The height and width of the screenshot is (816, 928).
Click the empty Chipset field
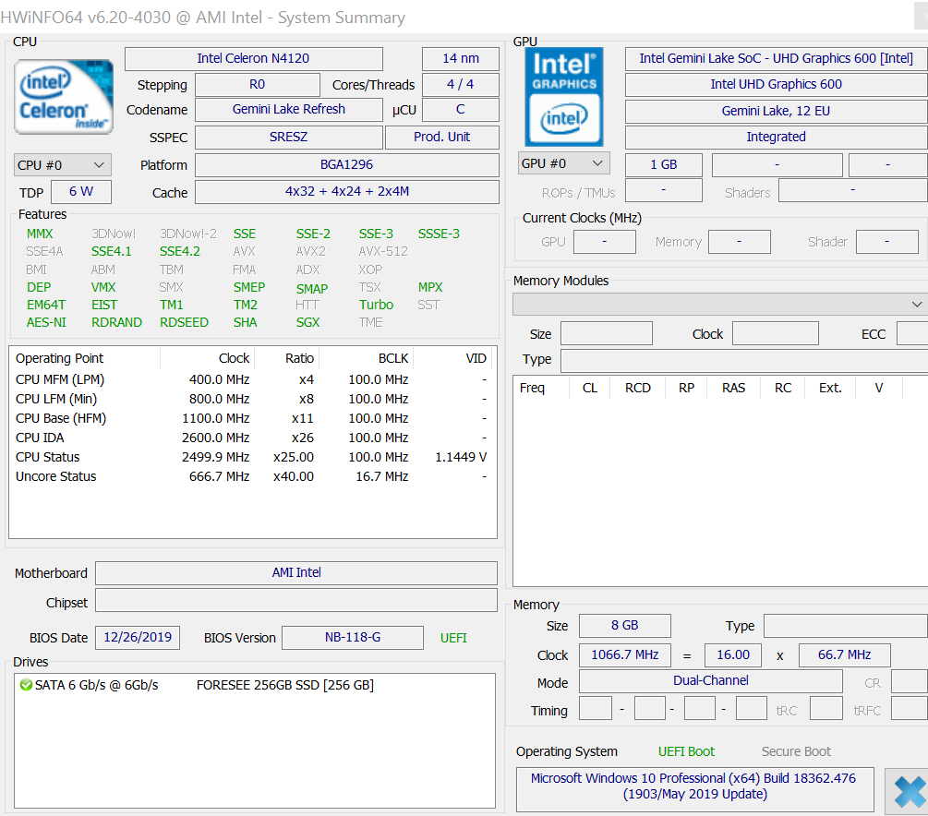click(295, 600)
